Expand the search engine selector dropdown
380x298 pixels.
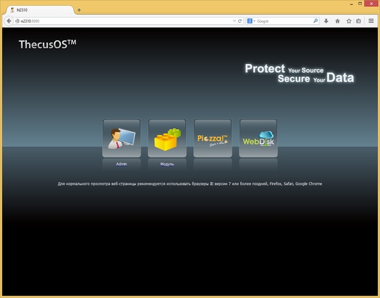coord(251,21)
